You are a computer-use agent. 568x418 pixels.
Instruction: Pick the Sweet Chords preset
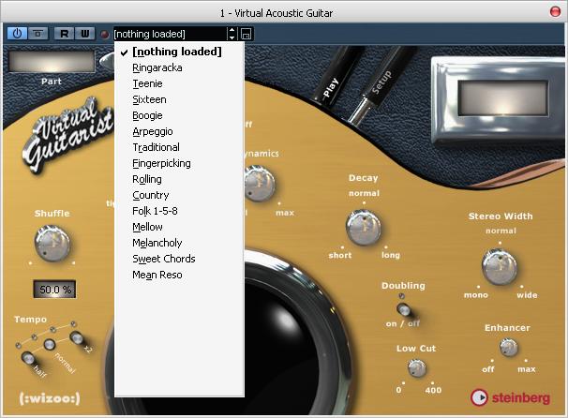(x=163, y=259)
